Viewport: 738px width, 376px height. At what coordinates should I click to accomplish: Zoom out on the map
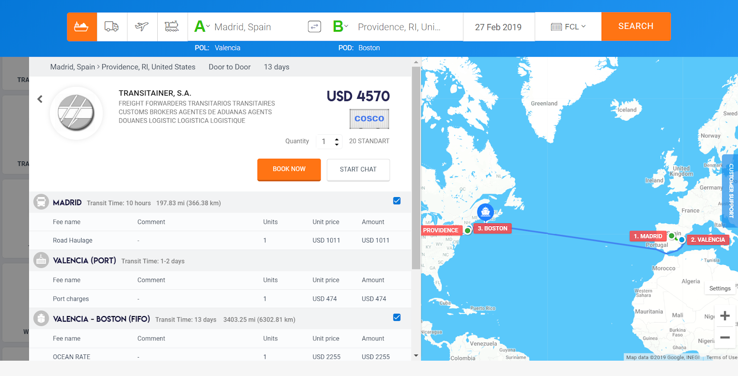pos(725,337)
